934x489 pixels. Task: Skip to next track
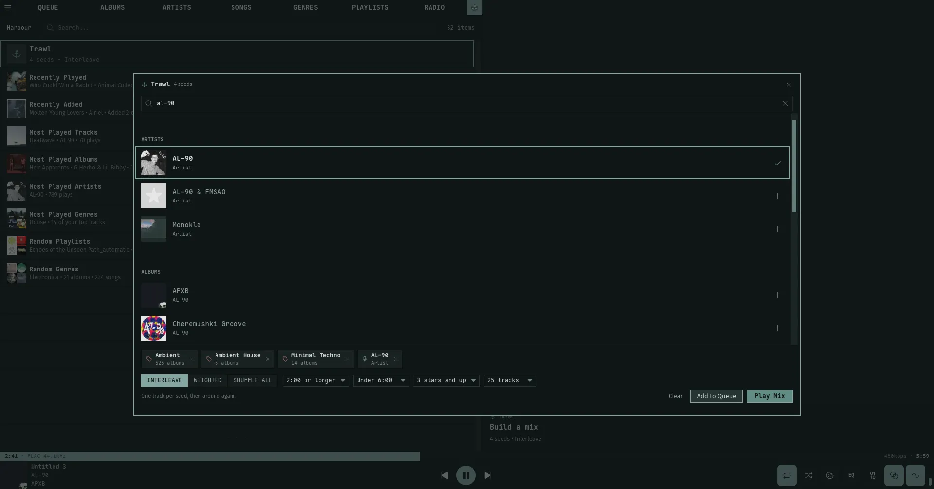click(x=487, y=475)
